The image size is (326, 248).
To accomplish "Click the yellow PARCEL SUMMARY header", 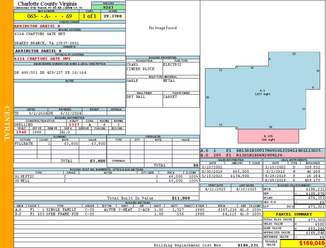I will pyautogui.click(x=294, y=214).
